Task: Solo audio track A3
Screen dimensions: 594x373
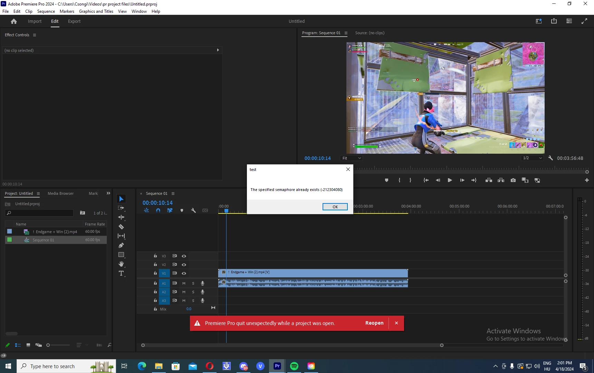Action: pos(193,300)
